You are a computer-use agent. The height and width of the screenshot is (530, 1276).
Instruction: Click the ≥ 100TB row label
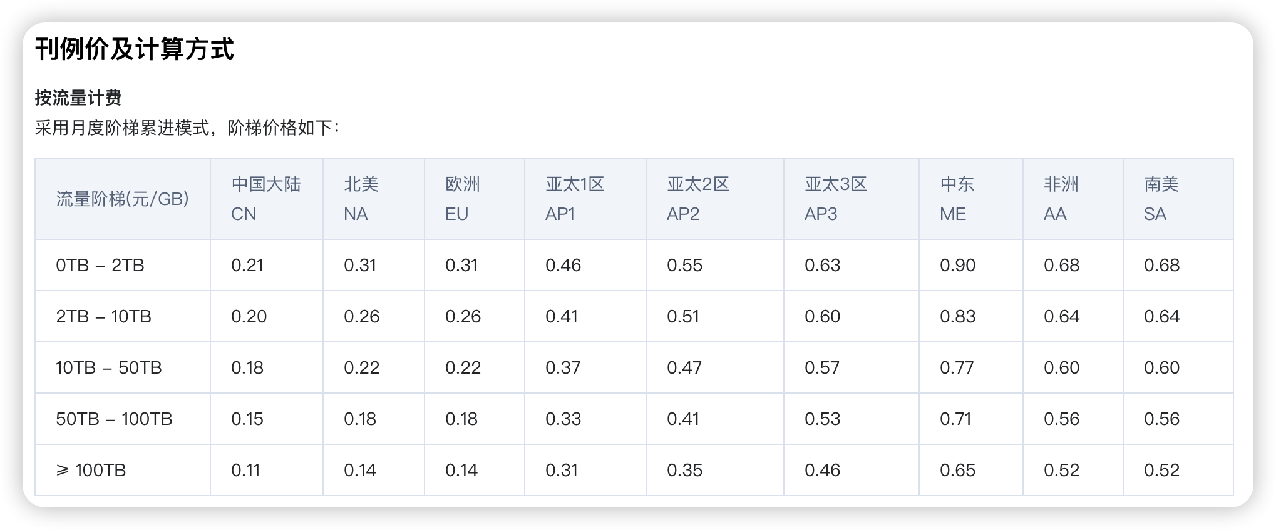pos(91,471)
